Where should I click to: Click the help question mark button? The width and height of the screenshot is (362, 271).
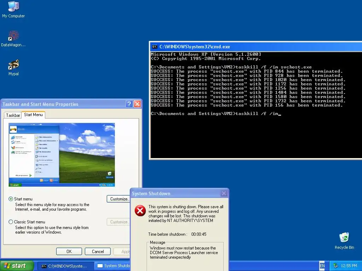[129, 104]
